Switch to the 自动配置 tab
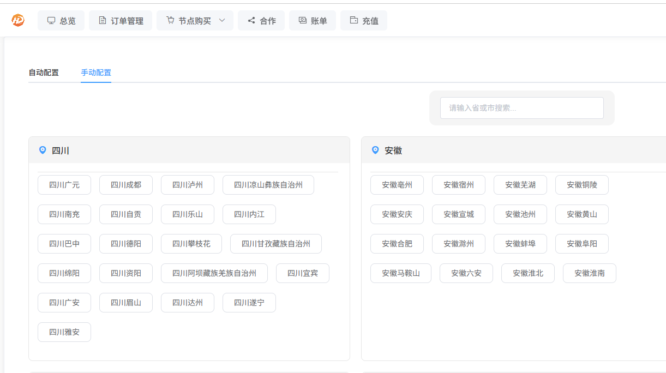This screenshot has width=666, height=373. point(44,73)
